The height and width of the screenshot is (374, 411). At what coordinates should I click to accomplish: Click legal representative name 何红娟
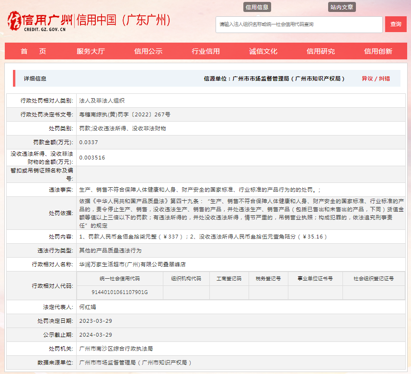pyautogui.click(x=88, y=307)
